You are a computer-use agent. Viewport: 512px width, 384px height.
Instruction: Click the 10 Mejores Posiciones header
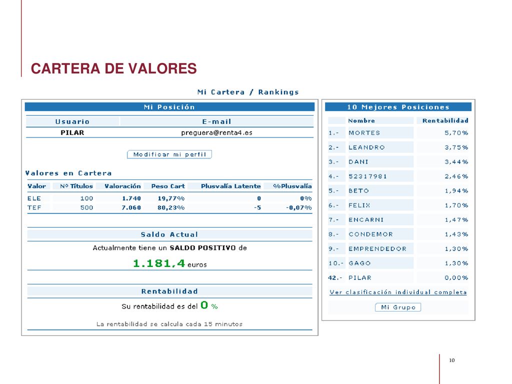(398, 107)
